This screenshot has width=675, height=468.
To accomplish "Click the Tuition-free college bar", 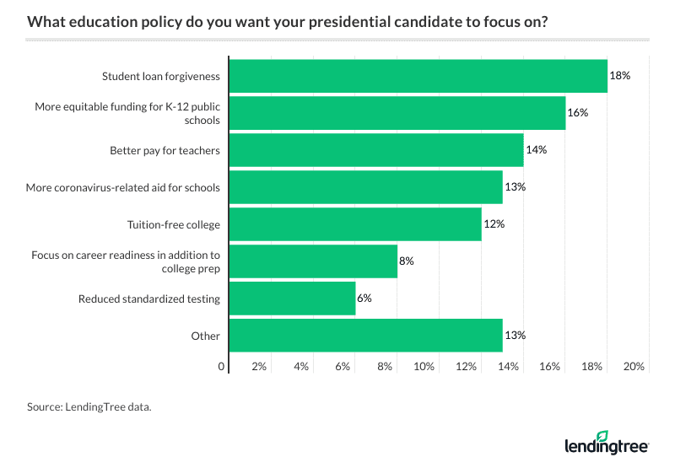I will coord(354,224).
